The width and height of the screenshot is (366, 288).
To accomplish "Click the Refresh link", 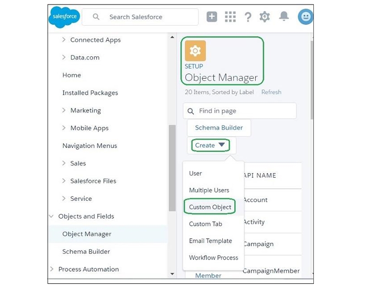I will click(x=271, y=92).
